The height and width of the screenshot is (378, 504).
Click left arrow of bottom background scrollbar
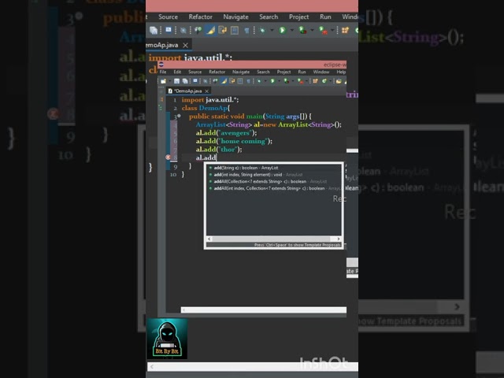152,366
